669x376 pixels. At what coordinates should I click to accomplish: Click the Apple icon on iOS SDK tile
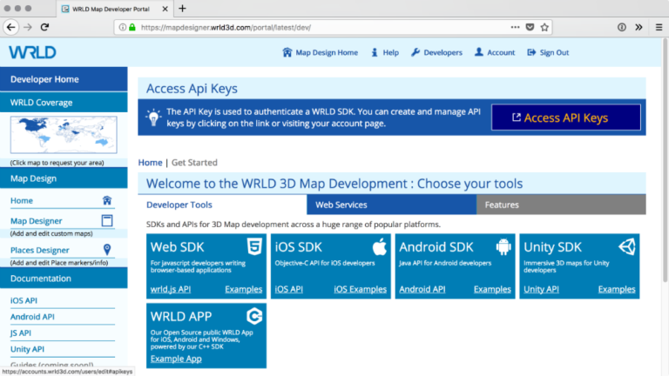pyautogui.click(x=379, y=246)
